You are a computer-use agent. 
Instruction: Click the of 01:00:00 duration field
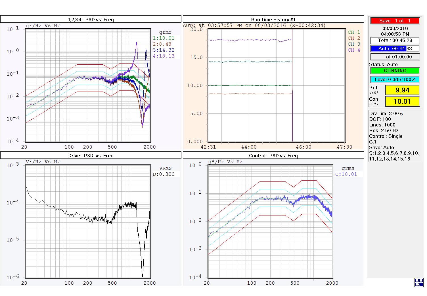pos(395,57)
